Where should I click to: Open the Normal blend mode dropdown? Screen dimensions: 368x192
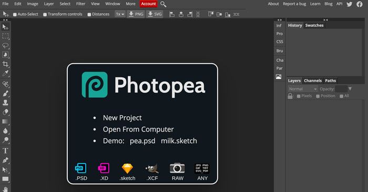point(302,89)
